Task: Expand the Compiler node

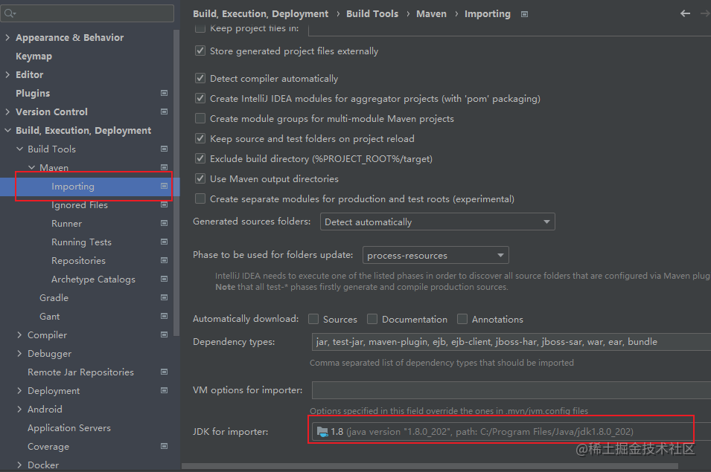Action: click(x=19, y=334)
